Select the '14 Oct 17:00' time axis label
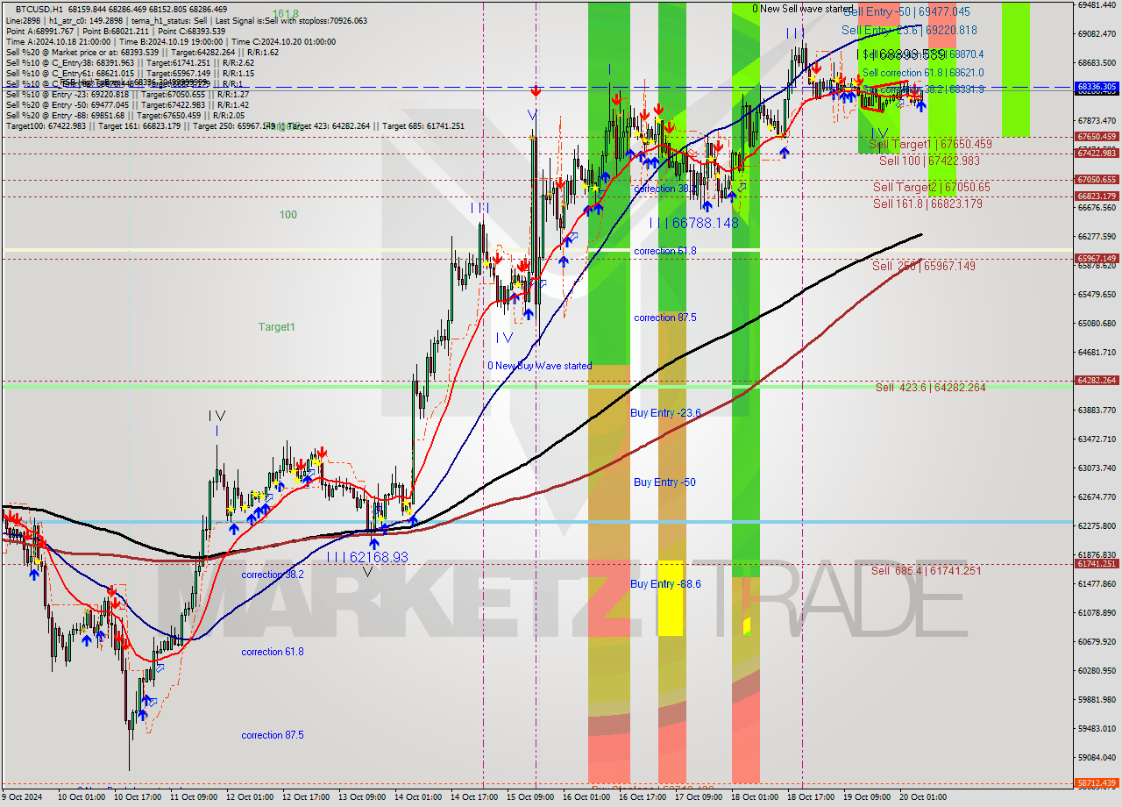Screen dimensions: 1122x807 (474, 797)
